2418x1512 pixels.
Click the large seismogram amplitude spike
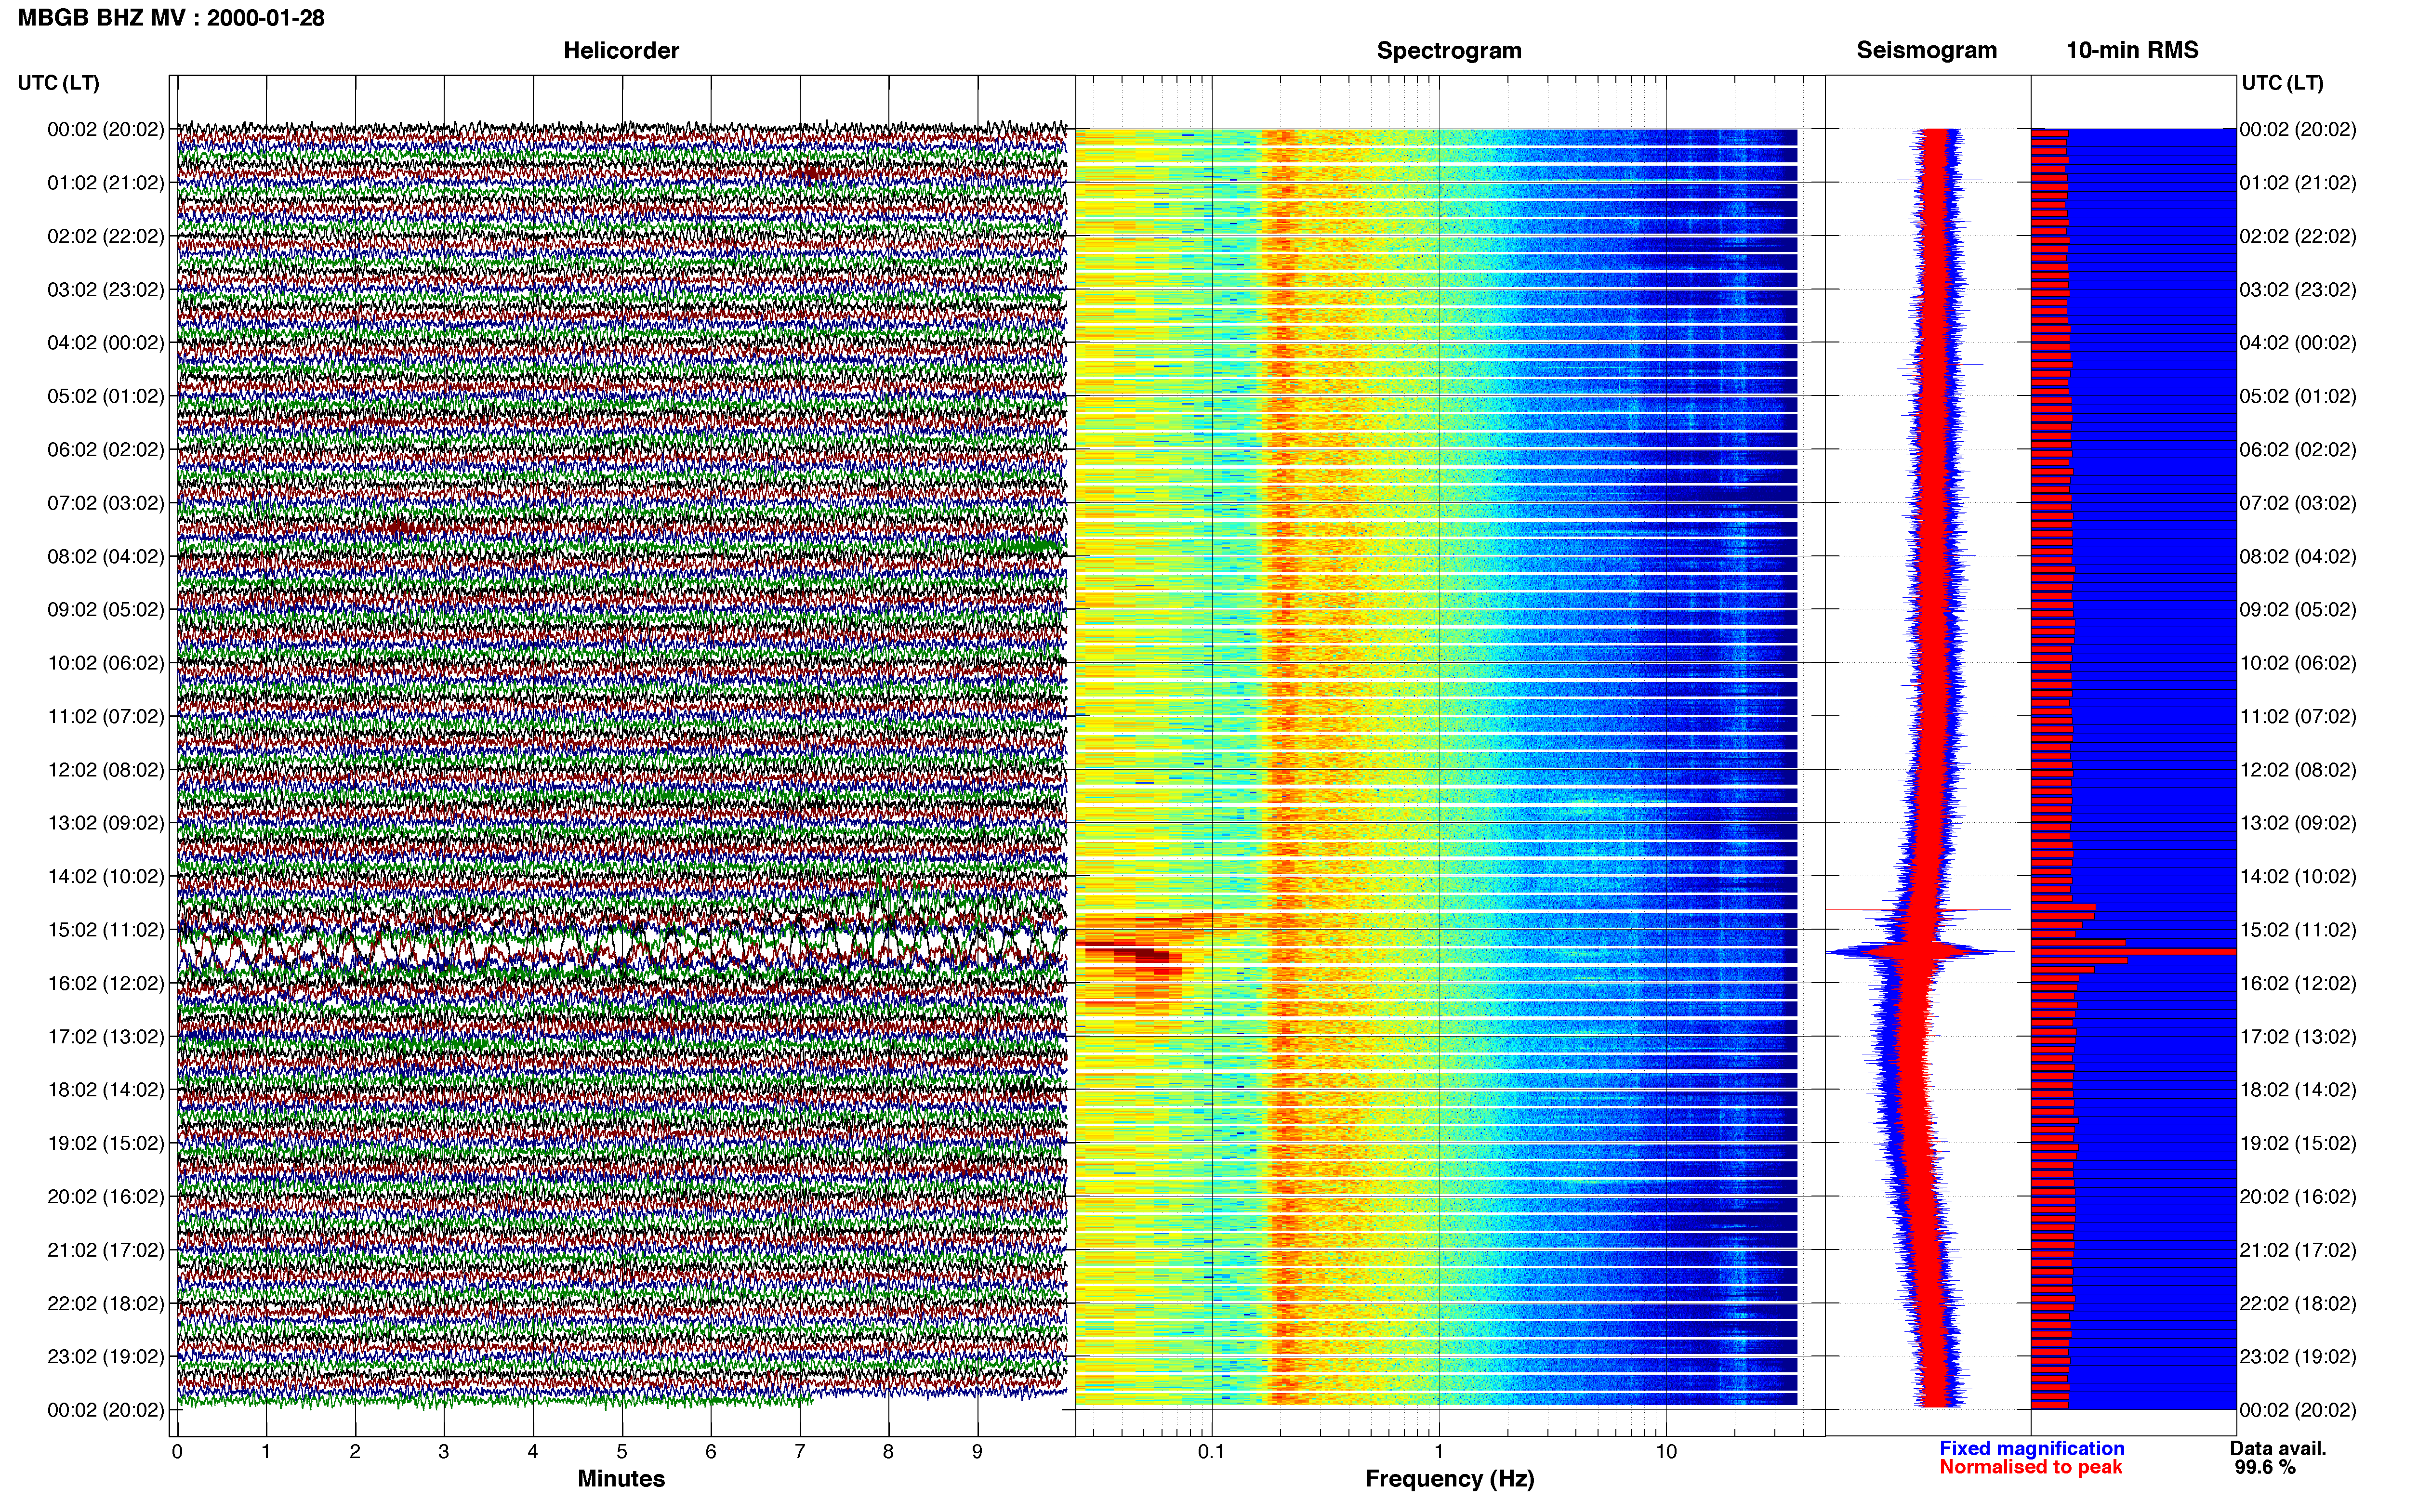(x=1920, y=951)
